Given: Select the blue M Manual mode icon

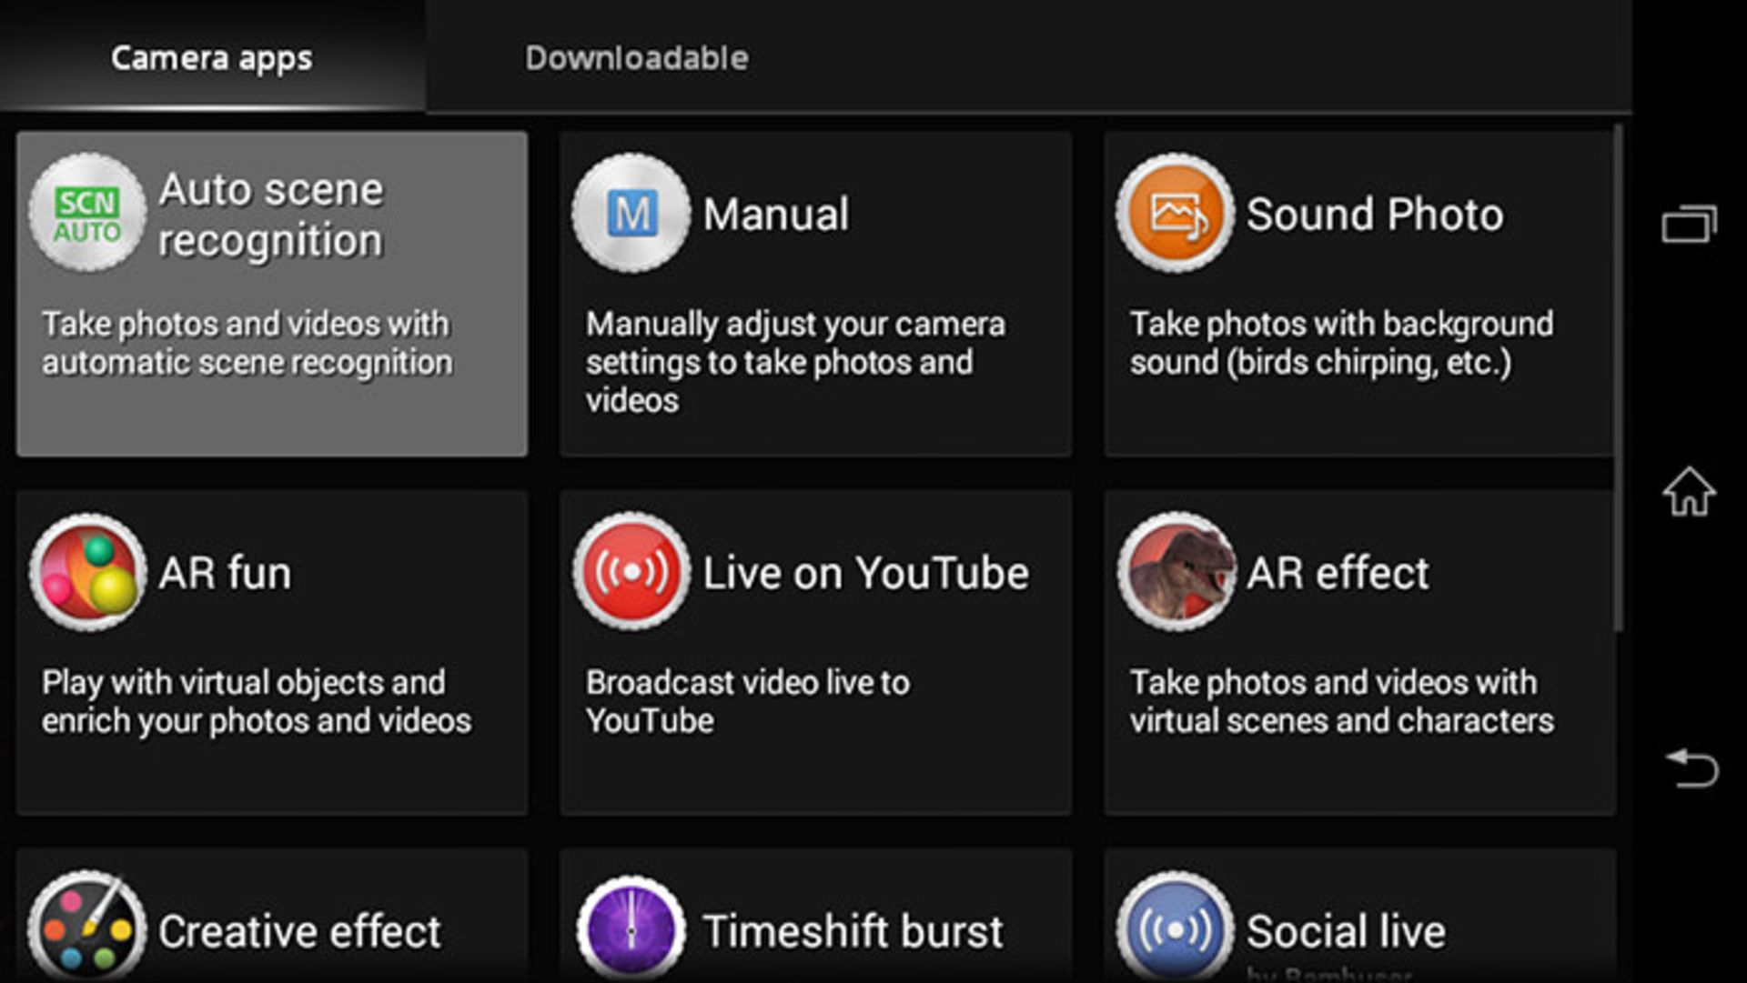Looking at the screenshot, I should 631,213.
